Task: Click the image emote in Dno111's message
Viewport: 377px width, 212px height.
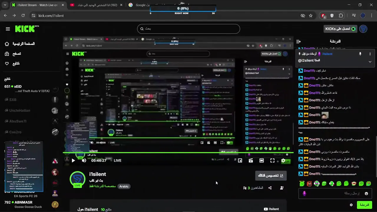Action: [x=325, y=115]
